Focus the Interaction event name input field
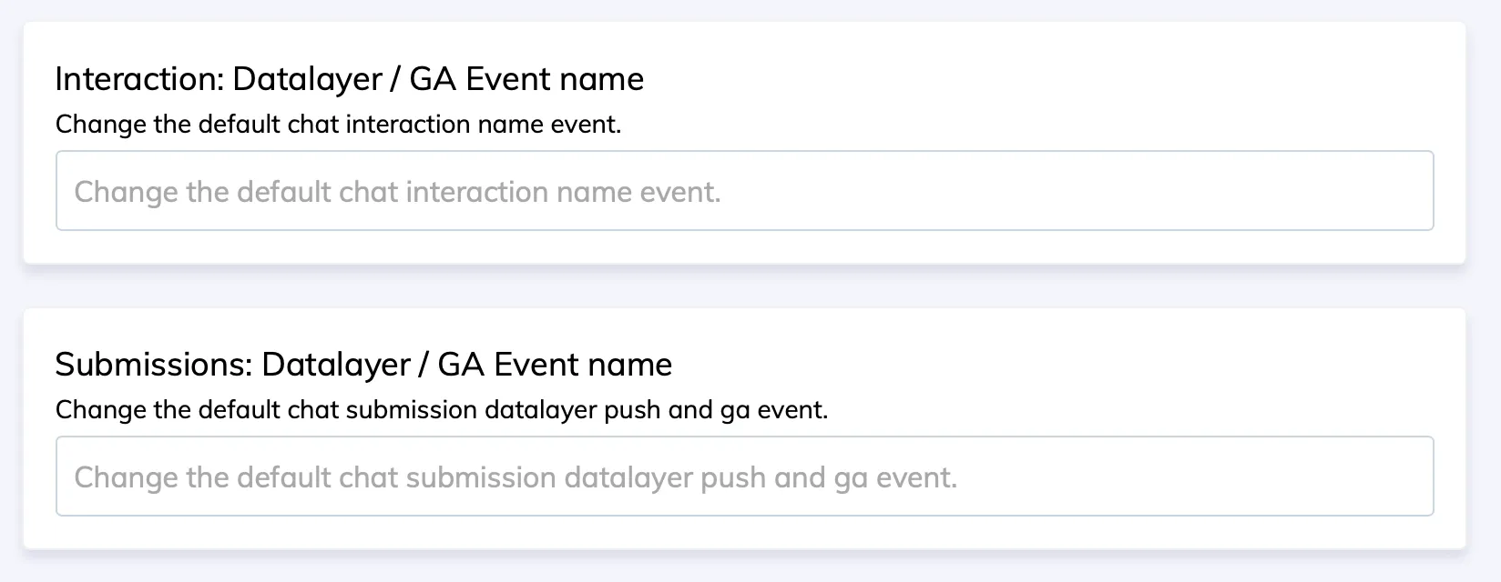Image resolution: width=1501 pixels, height=582 pixels. (744, 190)
